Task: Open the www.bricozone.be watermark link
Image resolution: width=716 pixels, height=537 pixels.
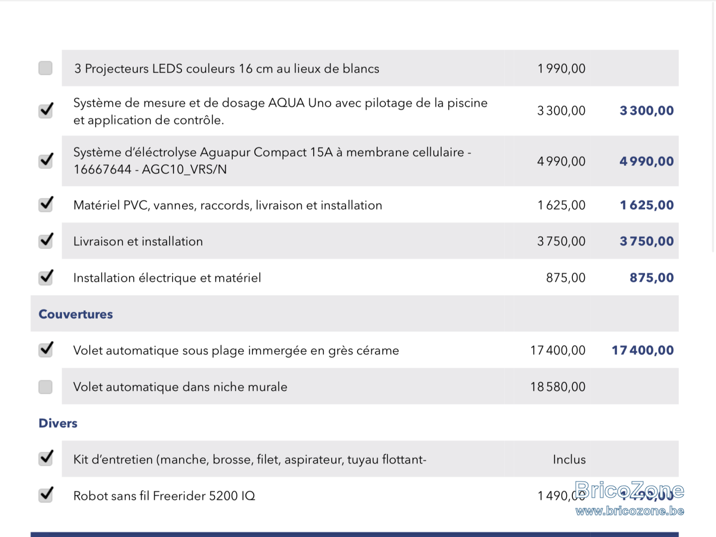Action: click(x=629, y=511)
